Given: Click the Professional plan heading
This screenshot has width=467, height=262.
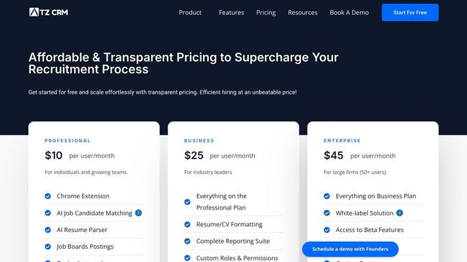Looking at the screenshot, I should [x=68, y=141].
